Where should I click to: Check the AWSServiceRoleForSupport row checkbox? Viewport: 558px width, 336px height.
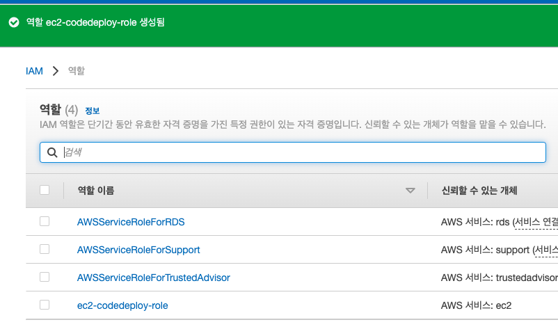(x=45, y=249)
